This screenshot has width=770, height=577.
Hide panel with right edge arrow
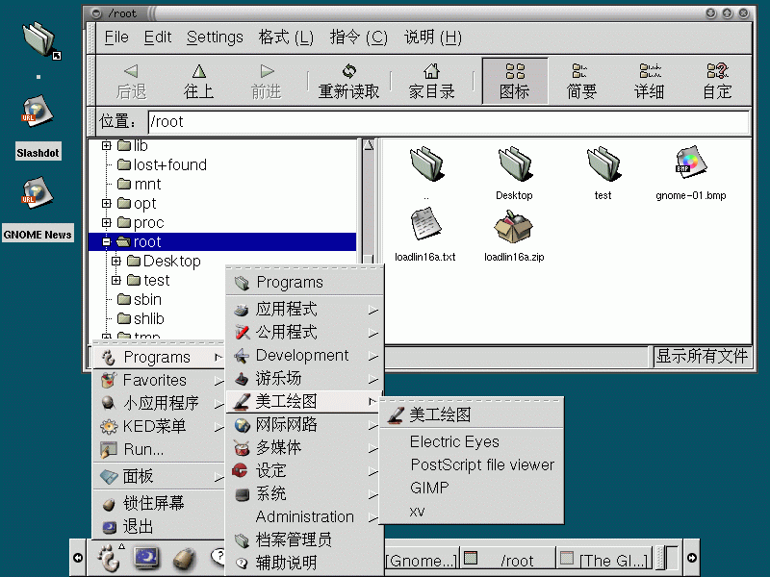(x=691, y=558)
